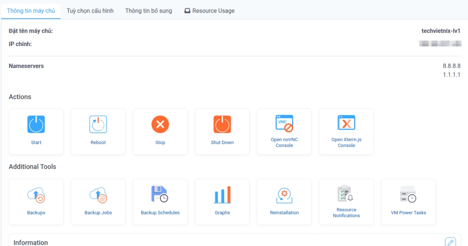
Task: Select the Thông tin máy chủ tab
Action: pyautogui.click(x=31, y=11)
